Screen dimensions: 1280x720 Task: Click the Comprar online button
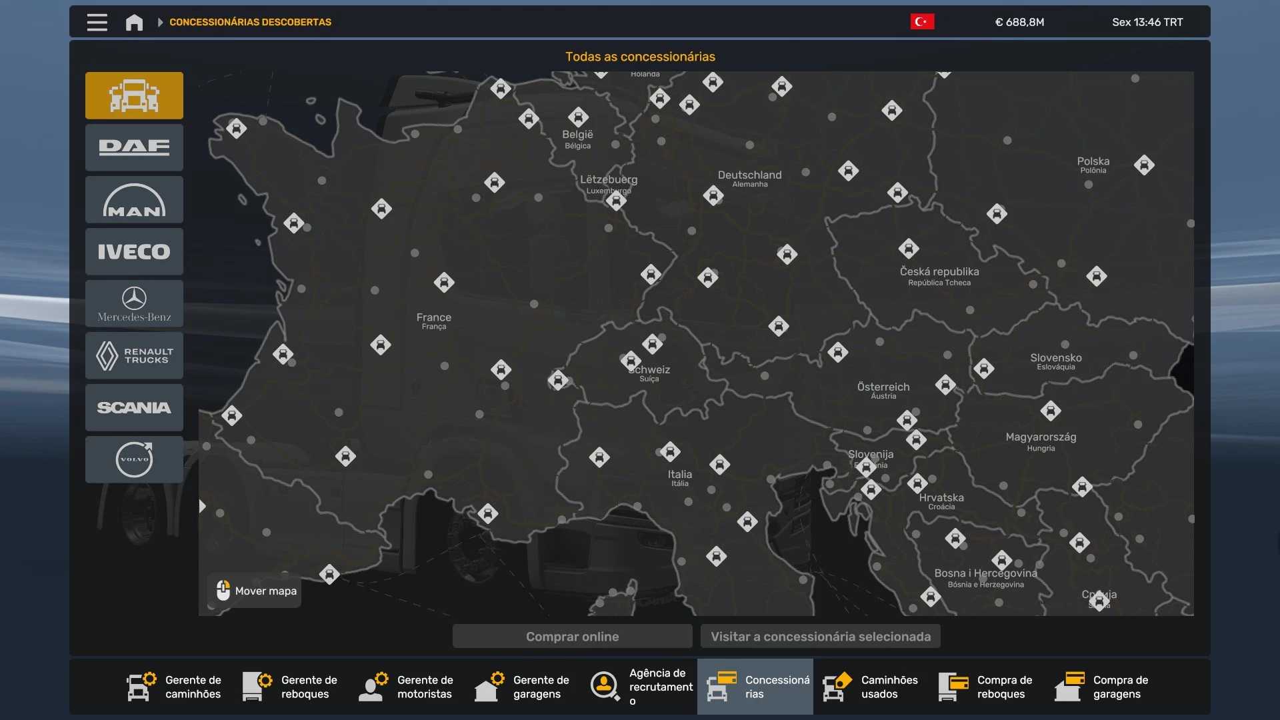[x=572, y=636]
